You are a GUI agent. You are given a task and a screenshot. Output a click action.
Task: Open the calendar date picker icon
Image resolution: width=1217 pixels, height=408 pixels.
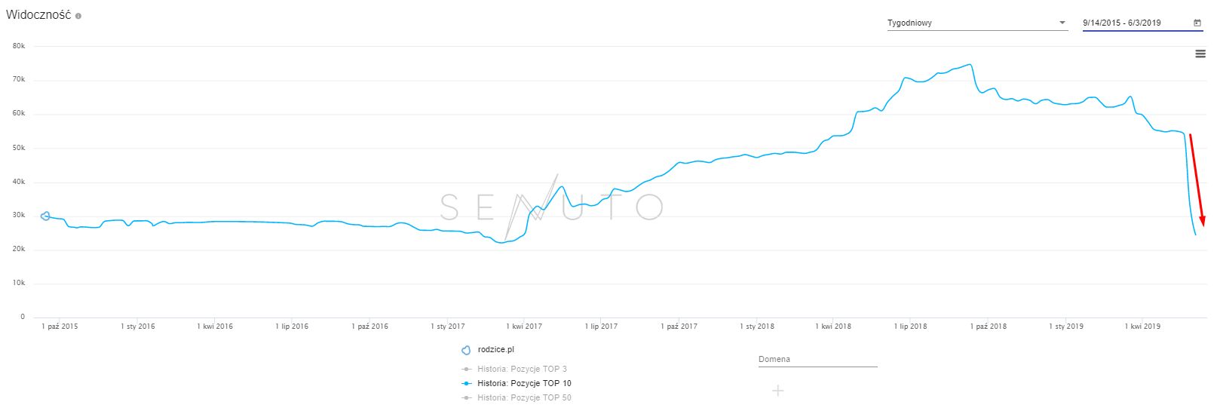(1197, 23)
